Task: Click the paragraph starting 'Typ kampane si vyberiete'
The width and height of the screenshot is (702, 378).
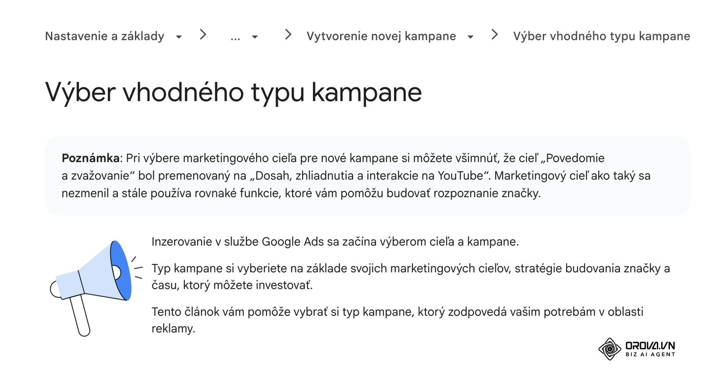Action: pyautogui.click(x=411, y=277)
